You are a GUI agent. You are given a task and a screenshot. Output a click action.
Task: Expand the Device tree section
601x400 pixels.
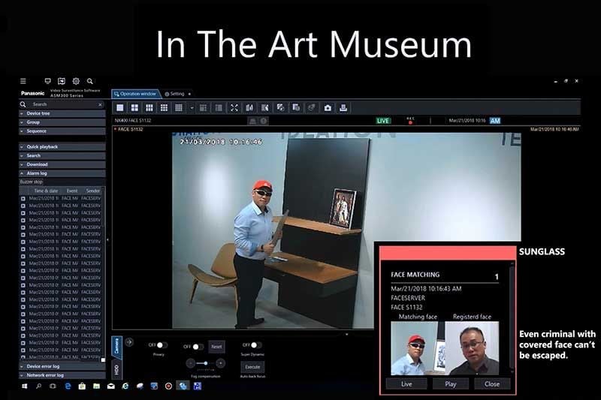click(x=62, y=113)
